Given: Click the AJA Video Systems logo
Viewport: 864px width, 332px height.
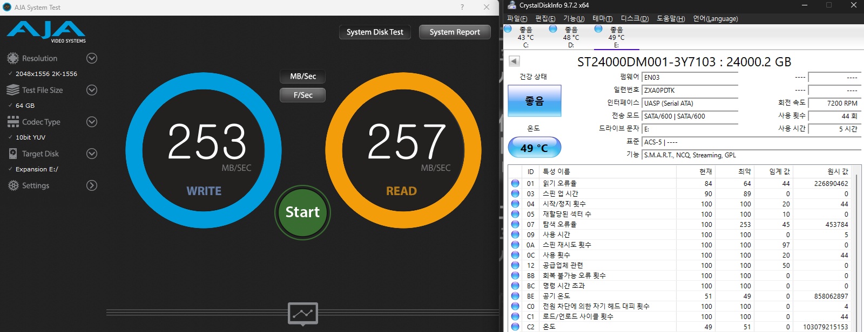Looking at the screenshot, I should [x=46, y=32].
